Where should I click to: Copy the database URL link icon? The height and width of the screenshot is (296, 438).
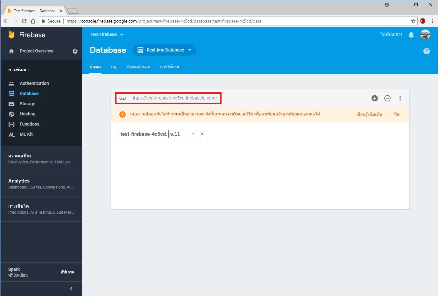[123, 98]
